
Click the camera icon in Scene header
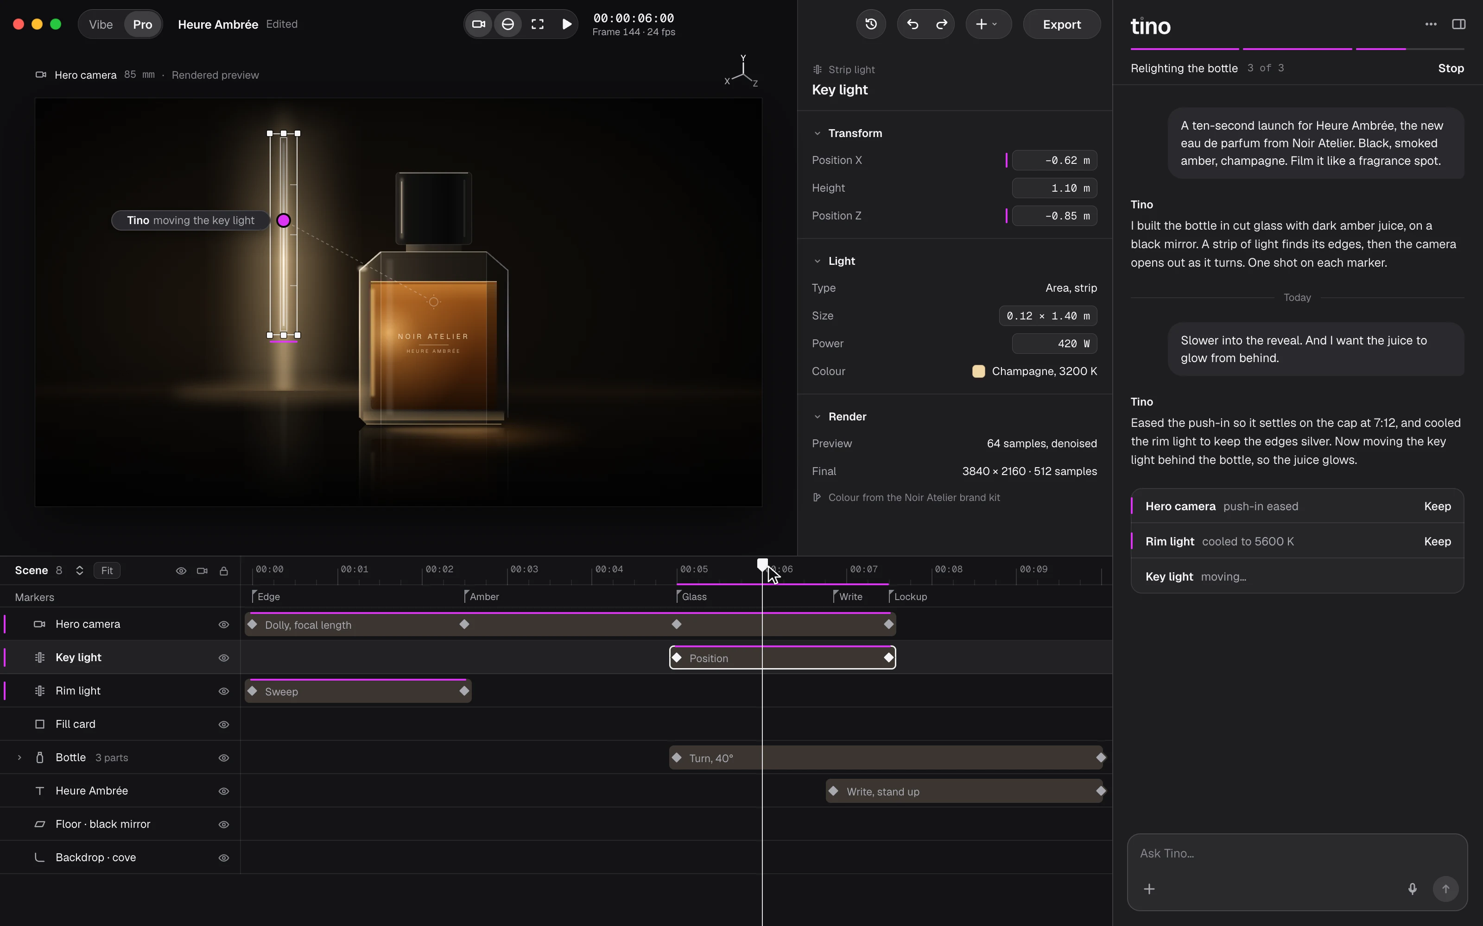tap(202, 571)
